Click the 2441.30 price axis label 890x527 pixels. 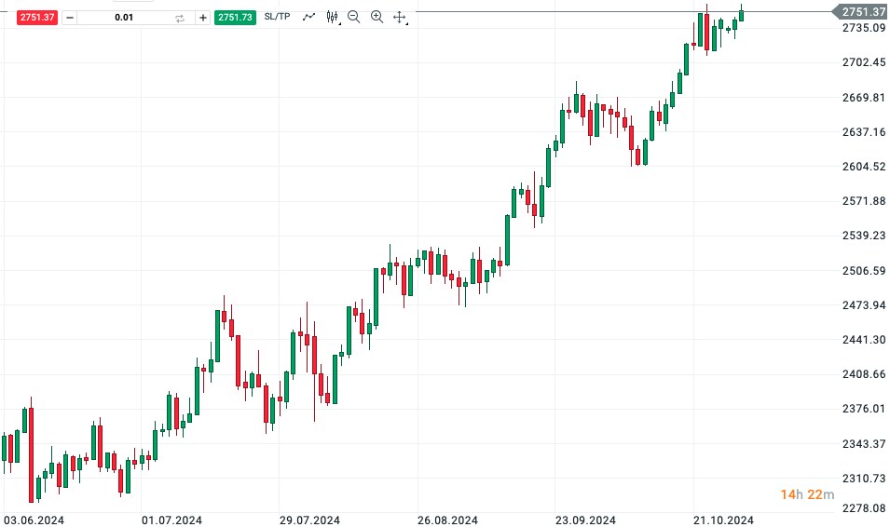point(864,340)
